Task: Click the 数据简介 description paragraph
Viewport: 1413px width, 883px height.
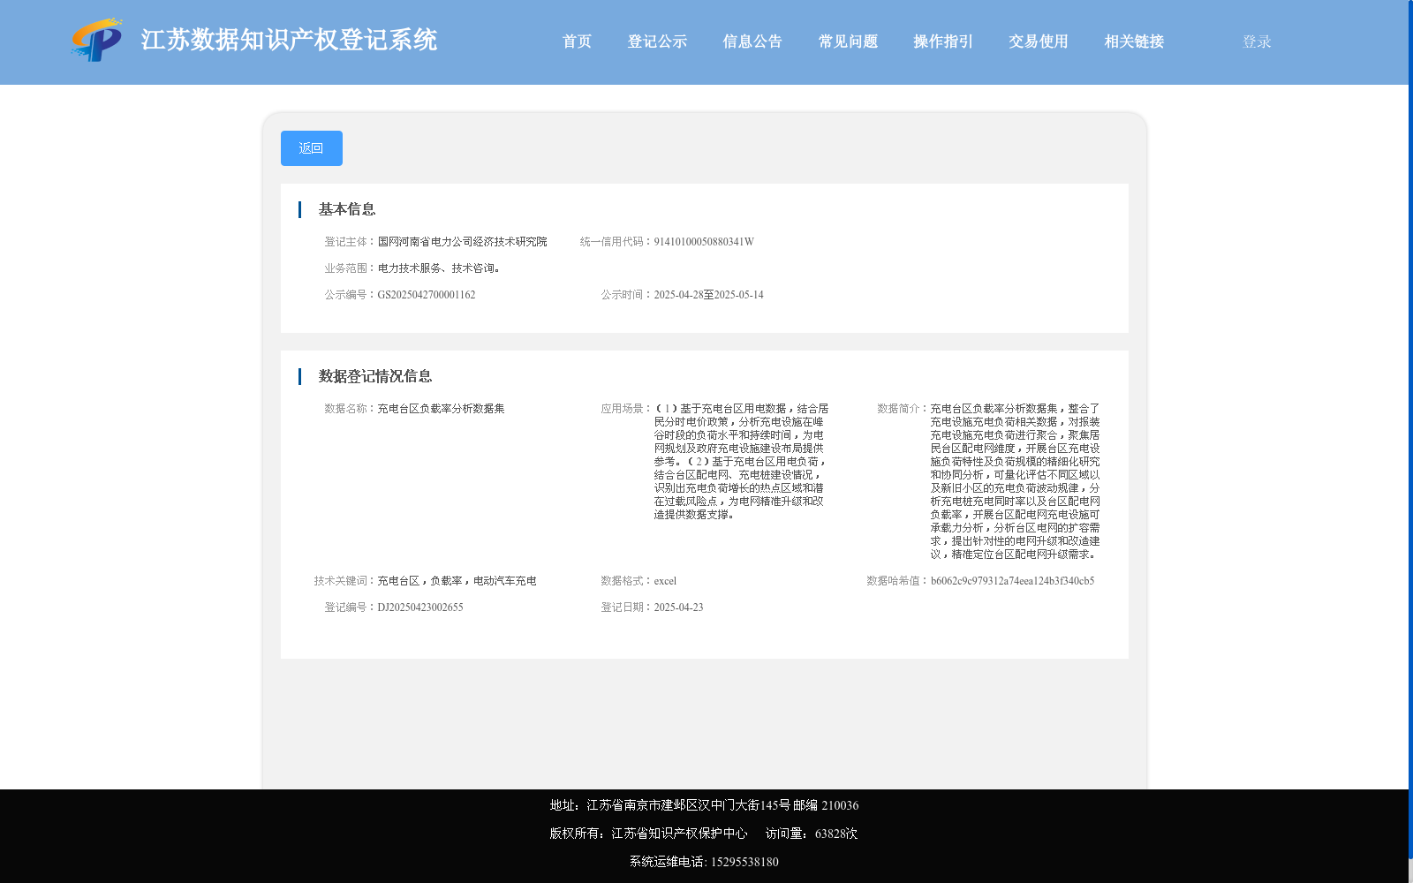Action: point(1016,481)
